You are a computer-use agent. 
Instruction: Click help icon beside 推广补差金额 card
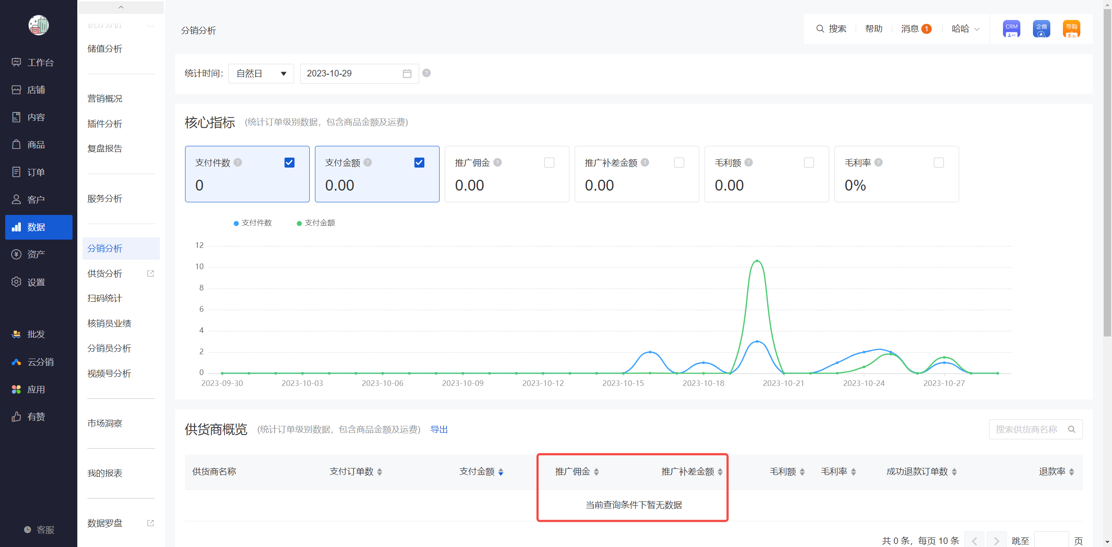(x=645, y=162)
